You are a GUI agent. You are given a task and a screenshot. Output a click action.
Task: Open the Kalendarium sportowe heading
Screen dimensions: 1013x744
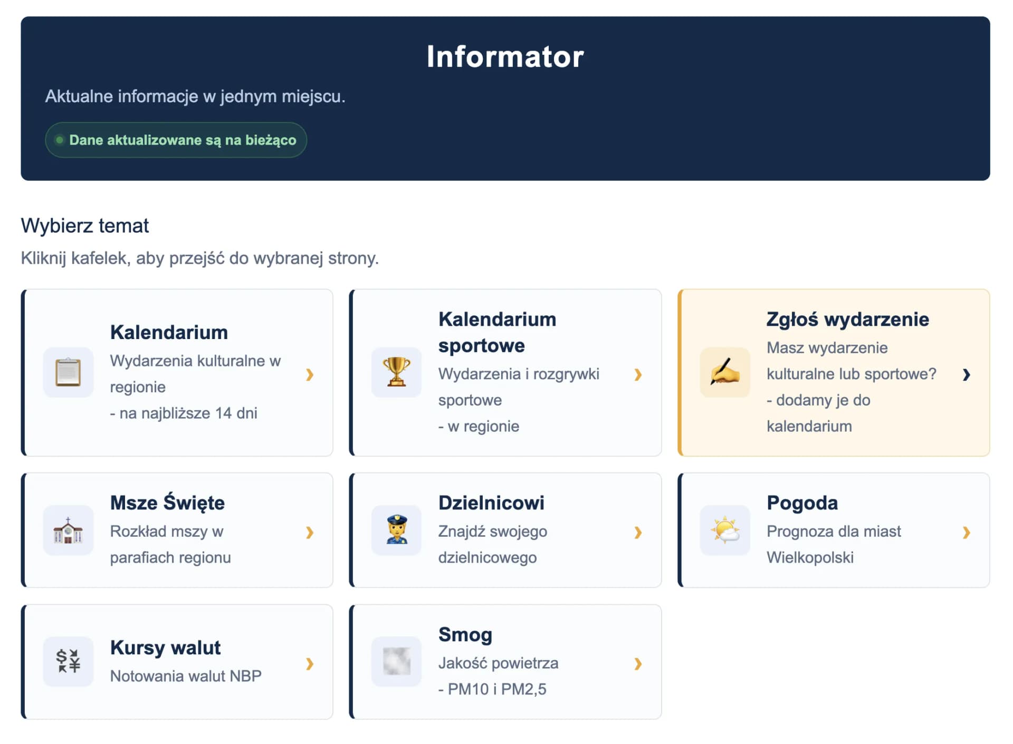(x=497, y=332)
